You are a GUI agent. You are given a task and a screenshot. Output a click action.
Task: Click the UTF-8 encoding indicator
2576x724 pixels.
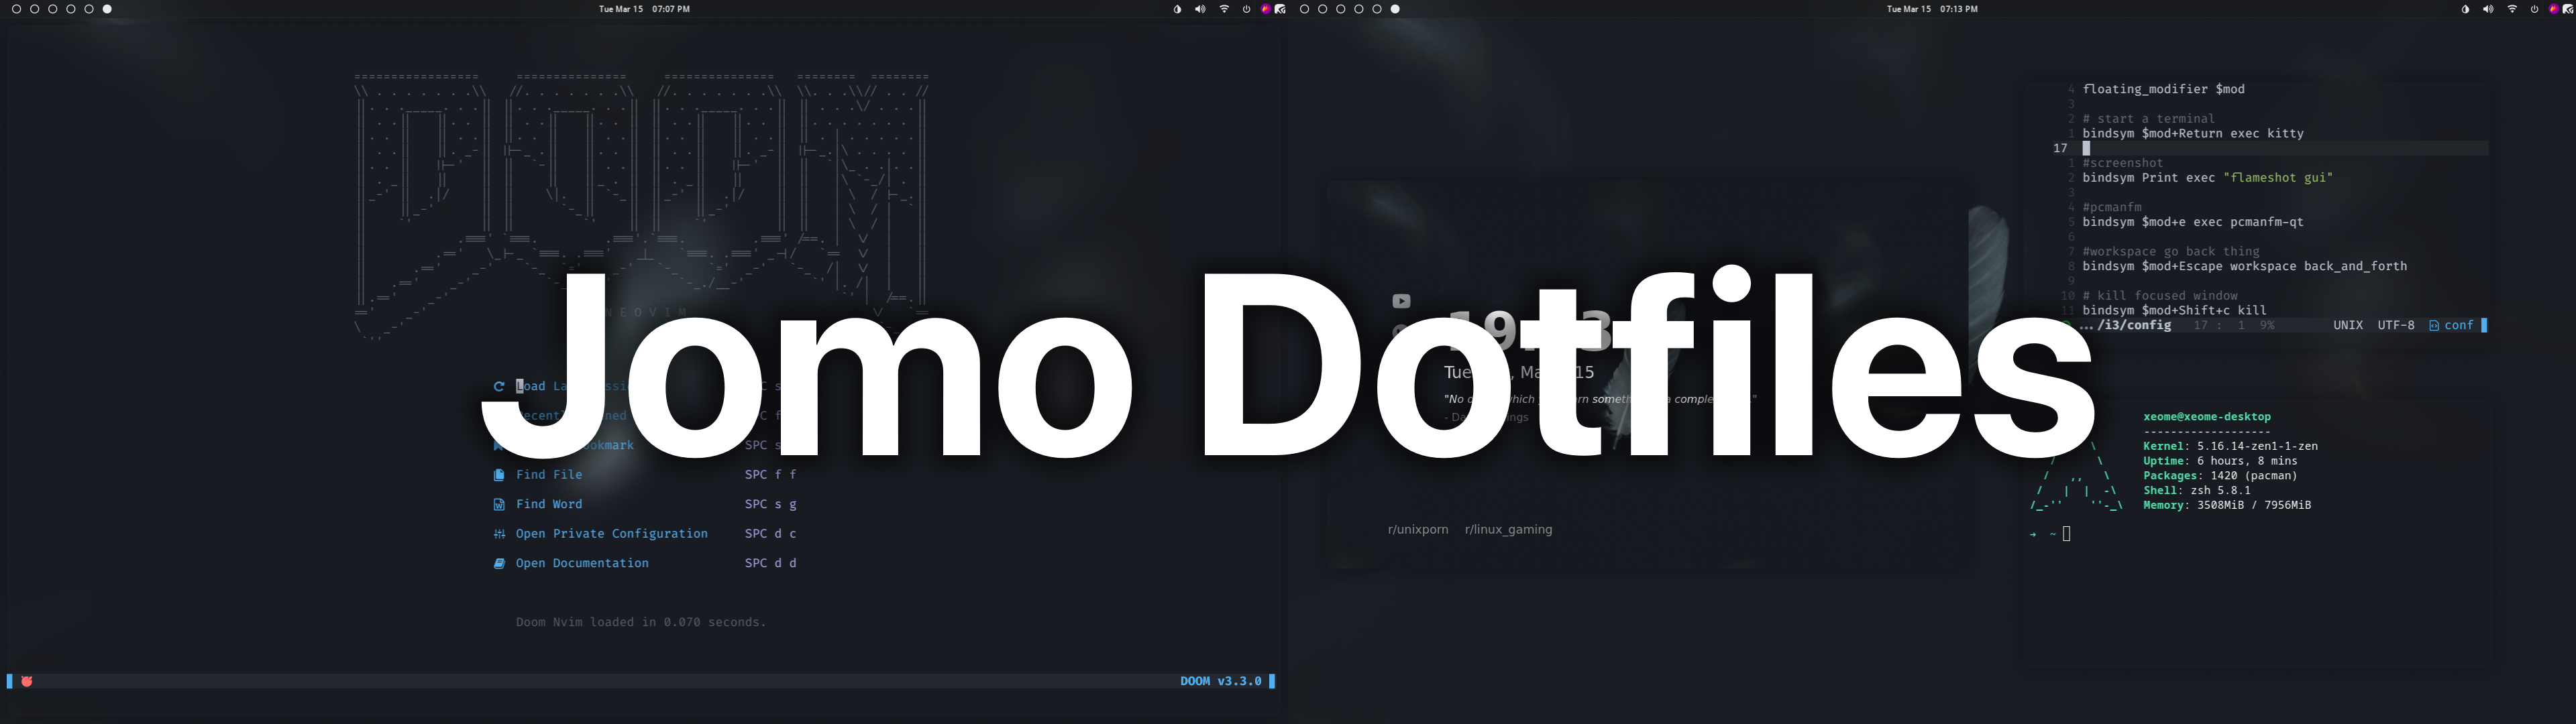(x=2396, y=325)
